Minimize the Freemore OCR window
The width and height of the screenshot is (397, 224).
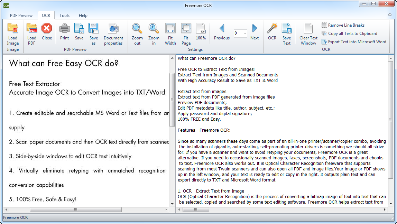(x=364, y=3)
